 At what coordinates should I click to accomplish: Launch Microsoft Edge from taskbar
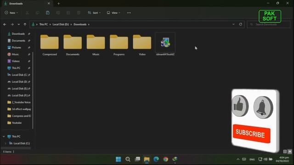click(x=156, y=159)
